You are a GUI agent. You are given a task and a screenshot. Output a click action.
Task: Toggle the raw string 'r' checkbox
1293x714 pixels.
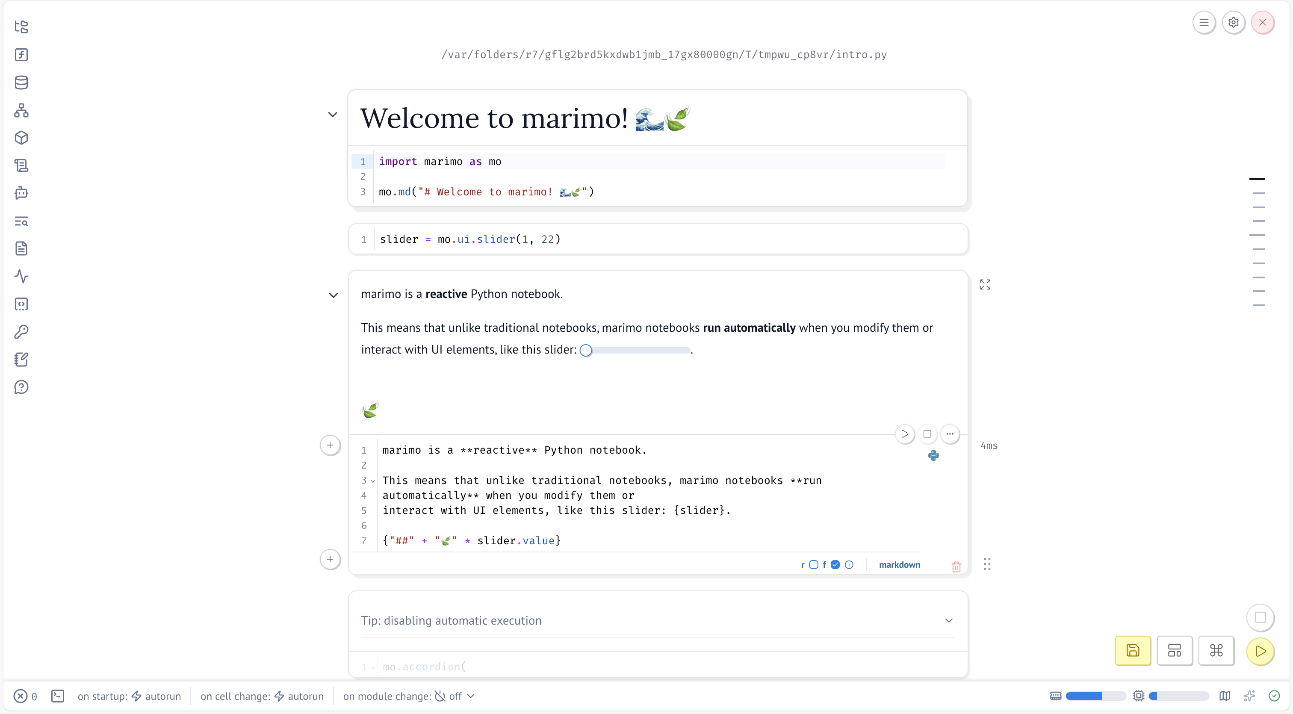coord(814,564)
